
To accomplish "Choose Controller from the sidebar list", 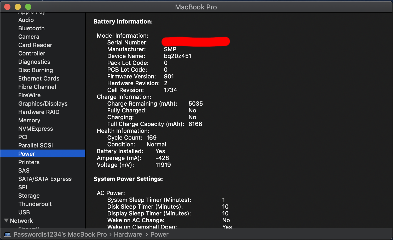I will pyautogui.click(x=32, y=53).
